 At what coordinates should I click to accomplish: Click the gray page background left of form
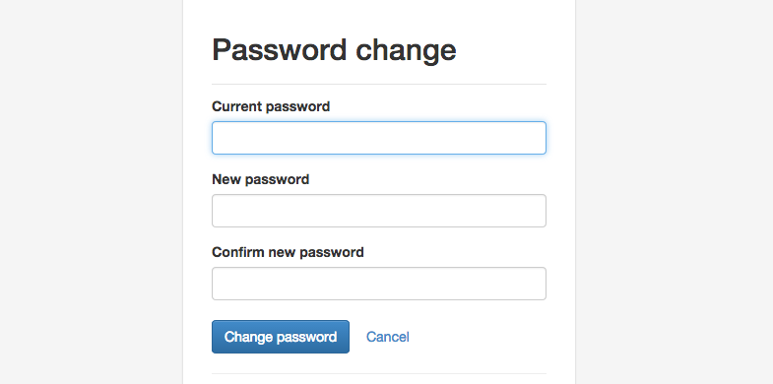[92, 192]
